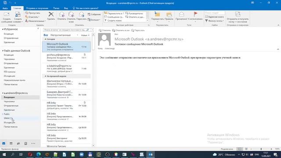Click the Ответить всем ribbon icon
281x158 pixels.
tap(71, 14)
